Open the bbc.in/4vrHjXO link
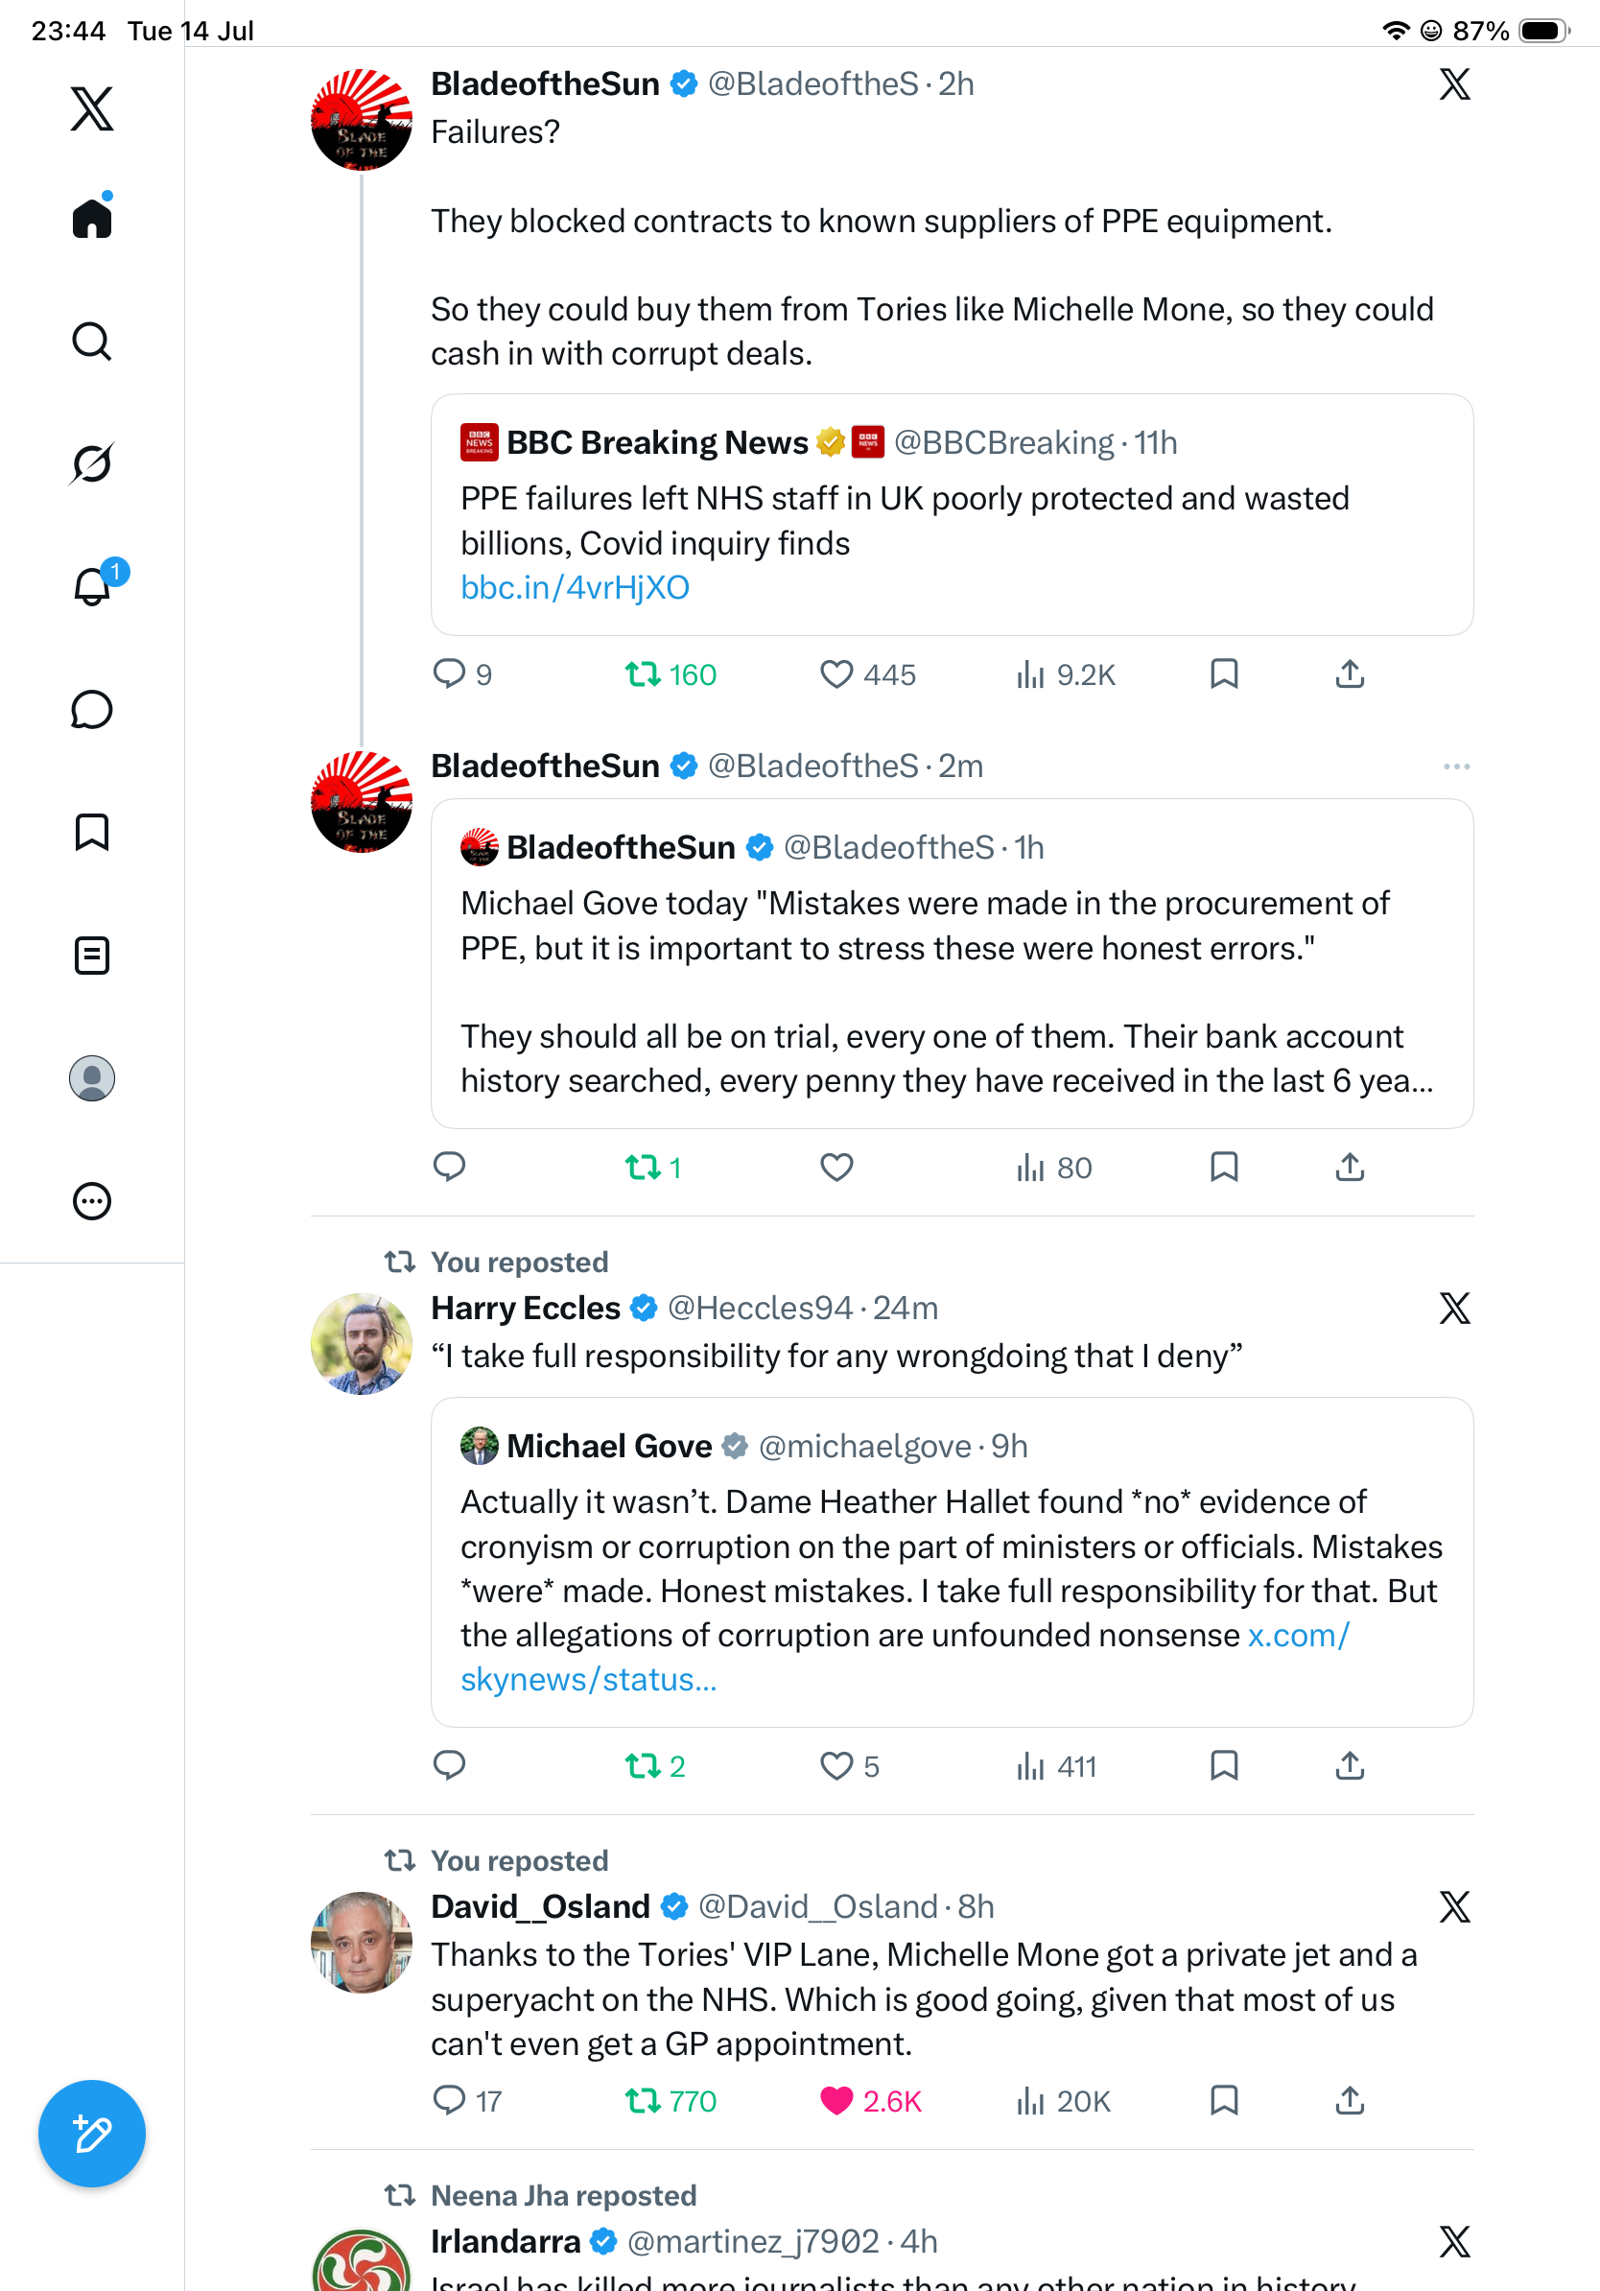Viewport: 1600px width, 2291px height. tap(575, 588)
